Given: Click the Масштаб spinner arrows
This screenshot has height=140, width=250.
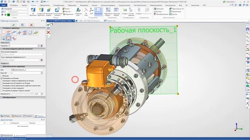Looking at the screenshot, I should tap(42, 73).
